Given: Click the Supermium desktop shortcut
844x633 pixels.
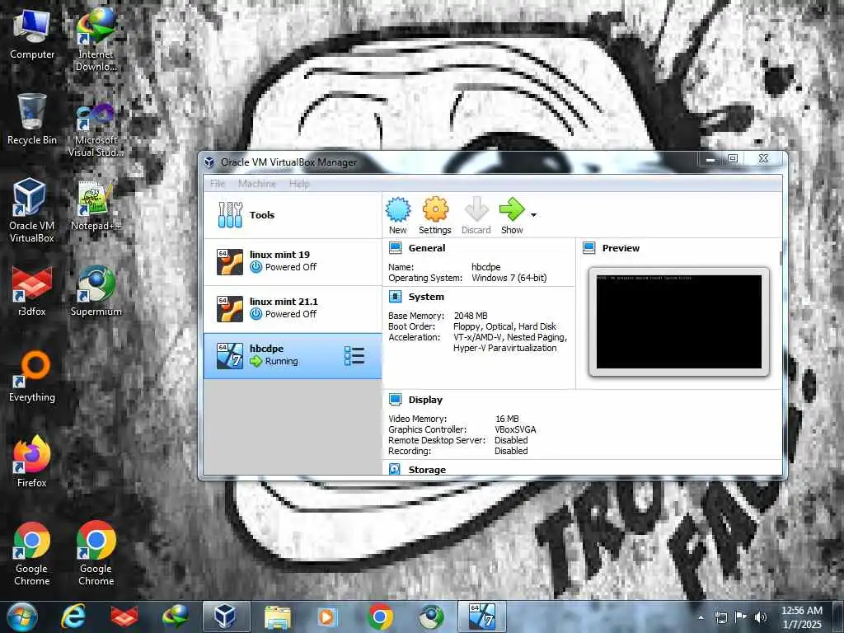Looking at the screenshot, I should click(x=96, y=291).
